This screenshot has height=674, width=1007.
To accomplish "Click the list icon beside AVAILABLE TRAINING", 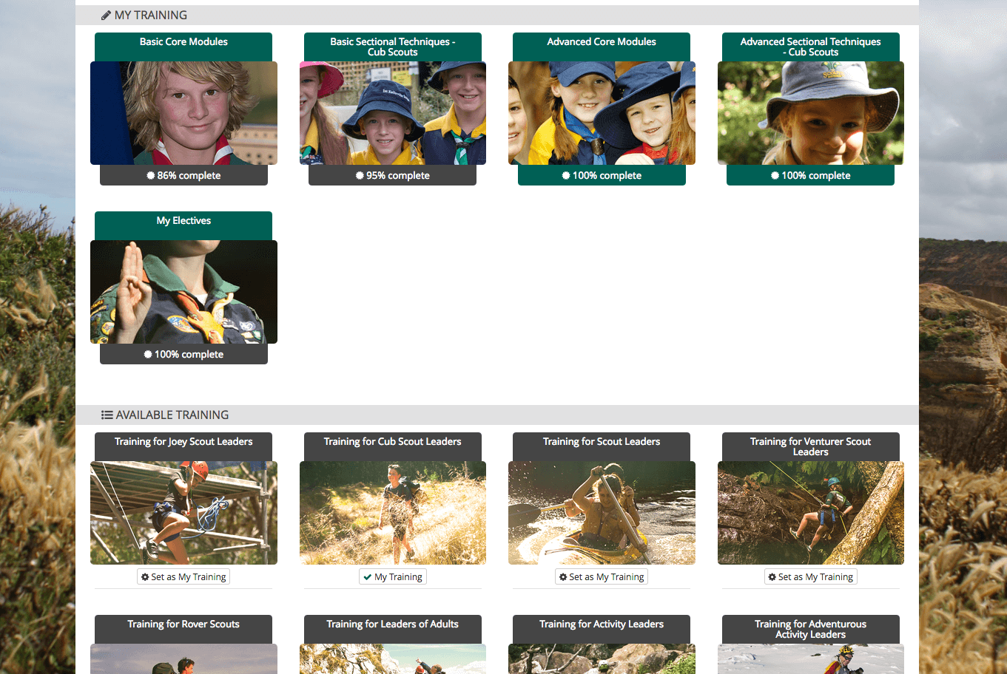I will click(x=107, y=415).
